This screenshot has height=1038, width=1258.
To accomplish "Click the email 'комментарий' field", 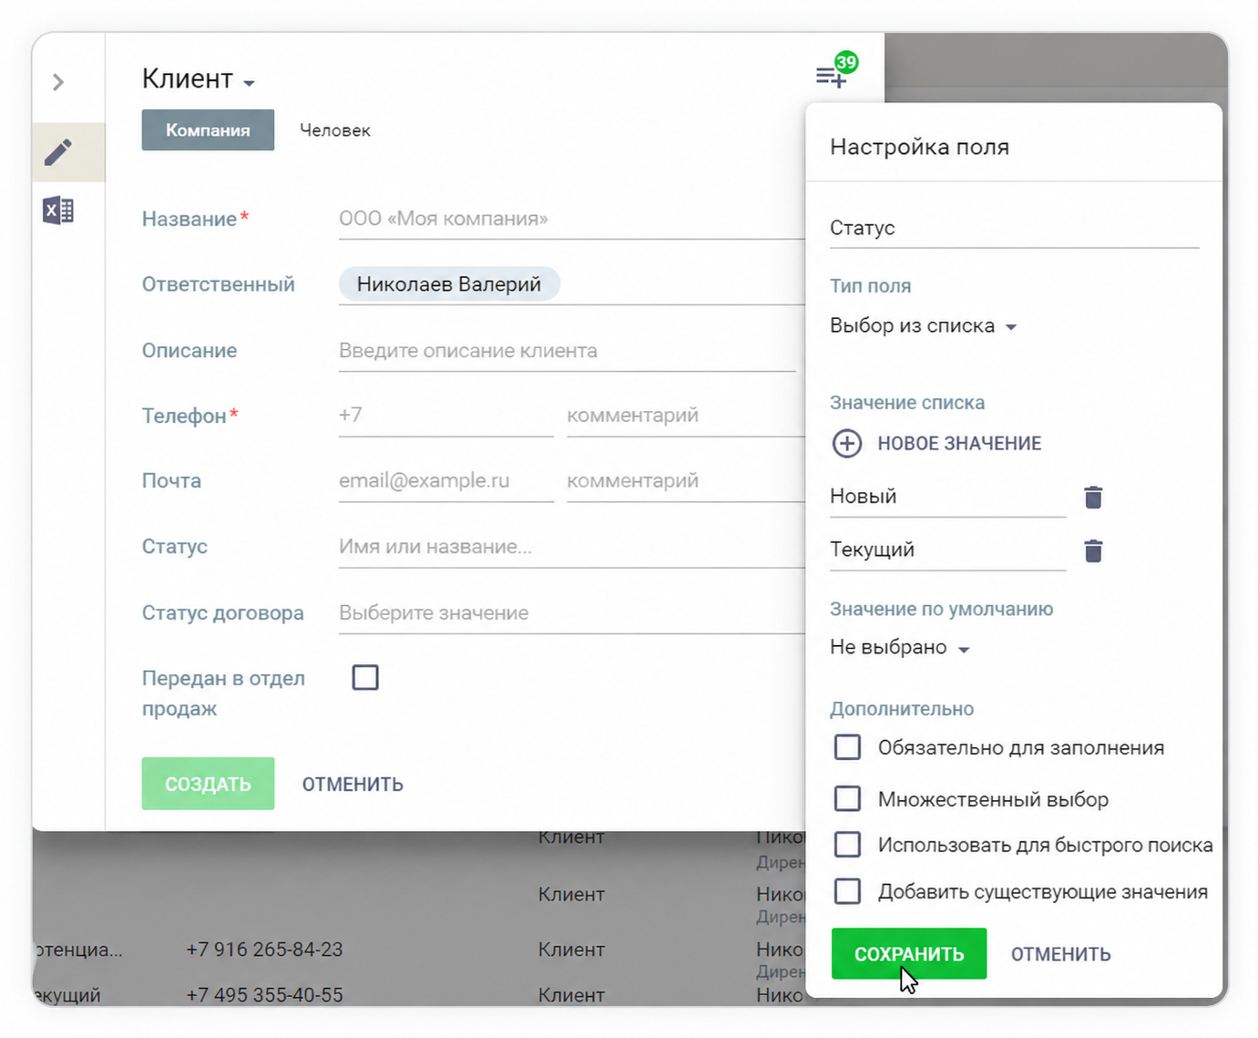I will [x=685, y=482].
